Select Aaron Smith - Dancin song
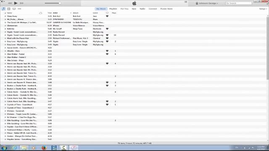 [x=133, y=48]
